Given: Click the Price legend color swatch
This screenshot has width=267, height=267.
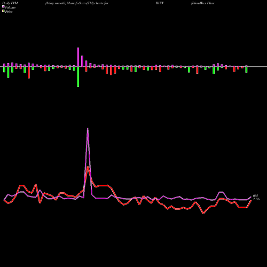Looking at the screenshot, I should [x=3, y=11].
